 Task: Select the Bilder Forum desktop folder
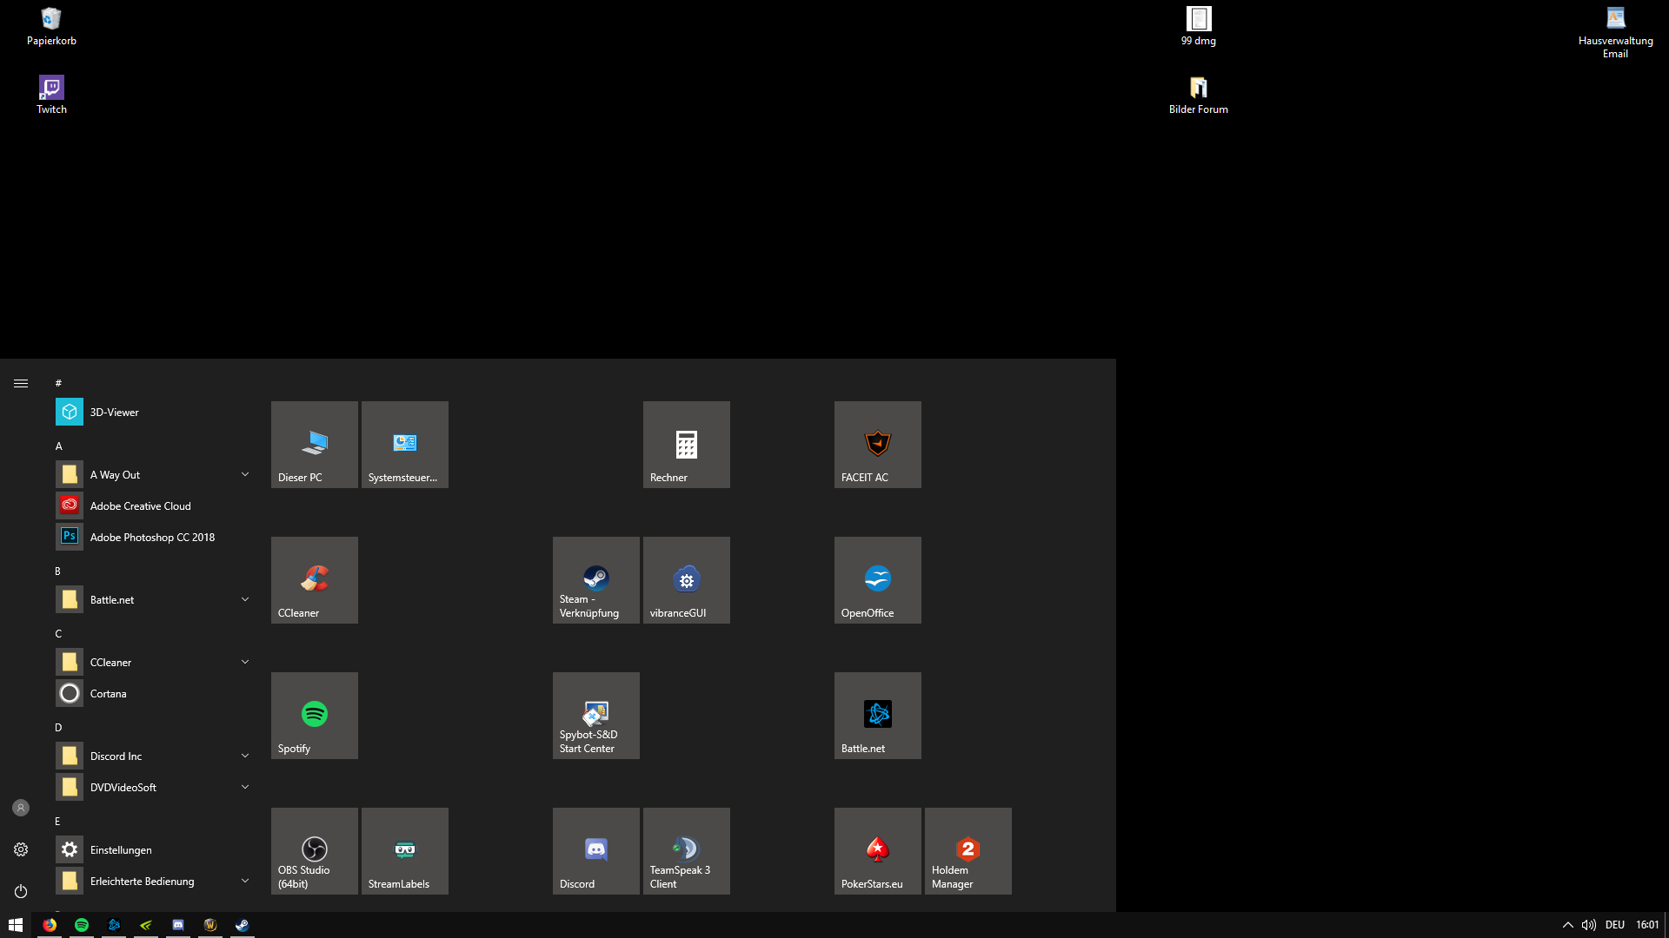[x=1199, y=95]
